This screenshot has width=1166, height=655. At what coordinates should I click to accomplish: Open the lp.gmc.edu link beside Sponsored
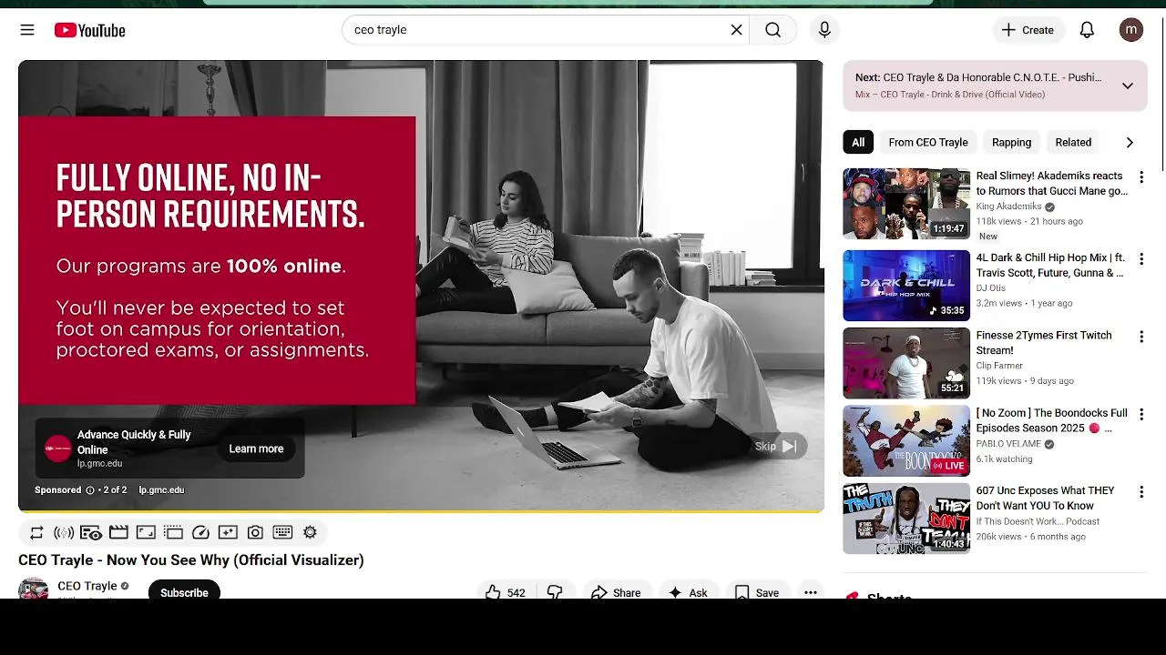pyautogui.click(x=161, y=489)
